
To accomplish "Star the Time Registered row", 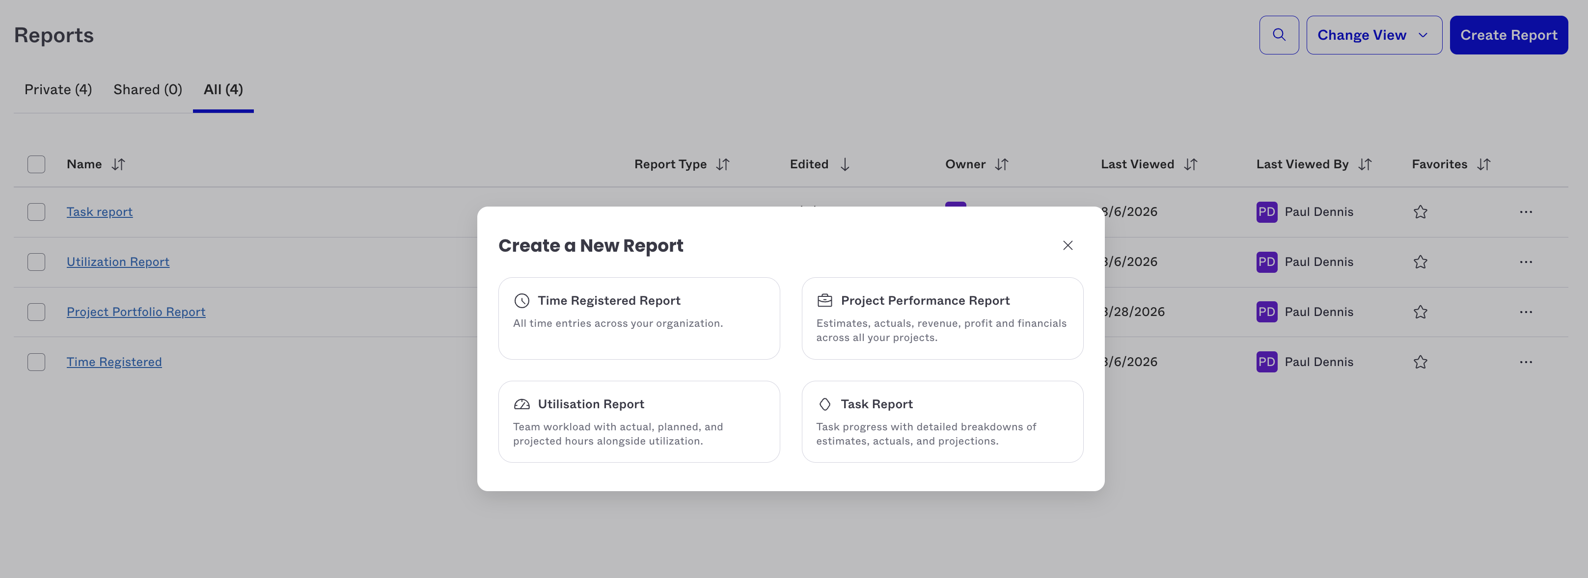I will pyautogui.click(x=1421, y=362).
